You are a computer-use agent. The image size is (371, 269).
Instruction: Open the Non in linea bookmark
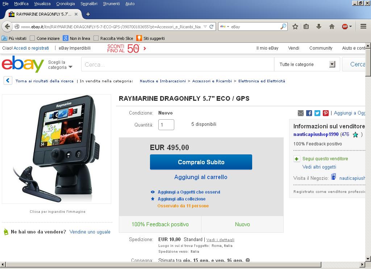(x=76, y=38)
